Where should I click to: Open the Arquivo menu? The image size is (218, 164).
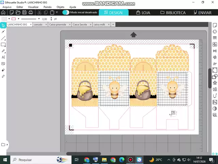click(7, 7)
